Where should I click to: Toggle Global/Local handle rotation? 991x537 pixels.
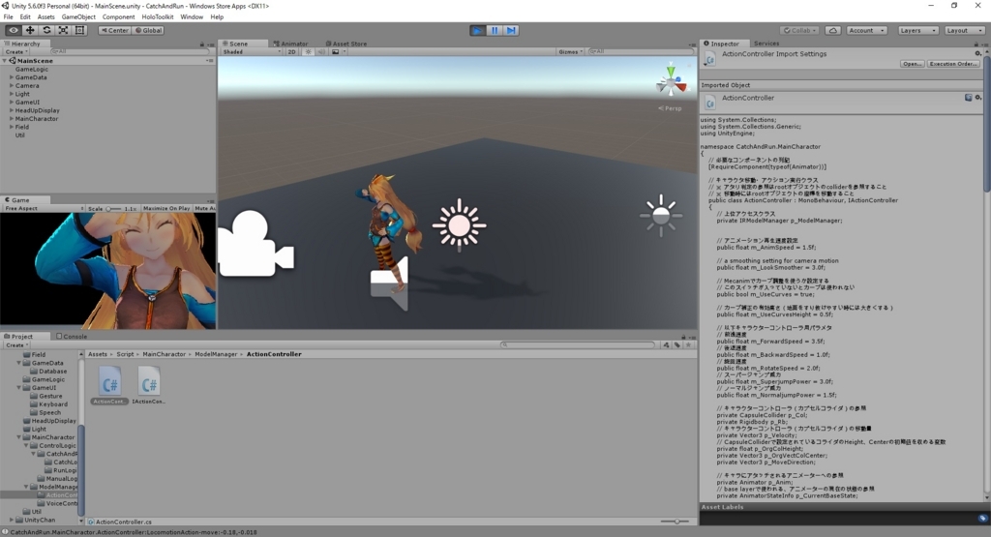point(148,30)
